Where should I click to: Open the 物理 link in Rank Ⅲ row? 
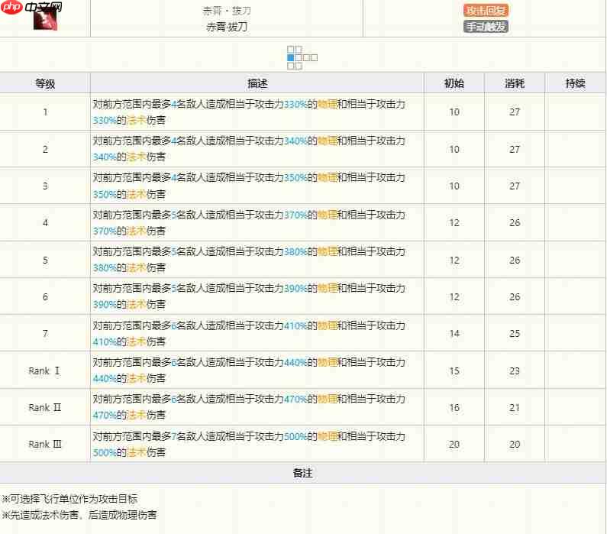[327, 436]
